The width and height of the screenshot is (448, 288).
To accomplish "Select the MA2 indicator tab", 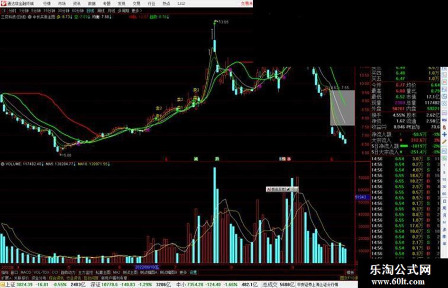I will click(117, 272).
